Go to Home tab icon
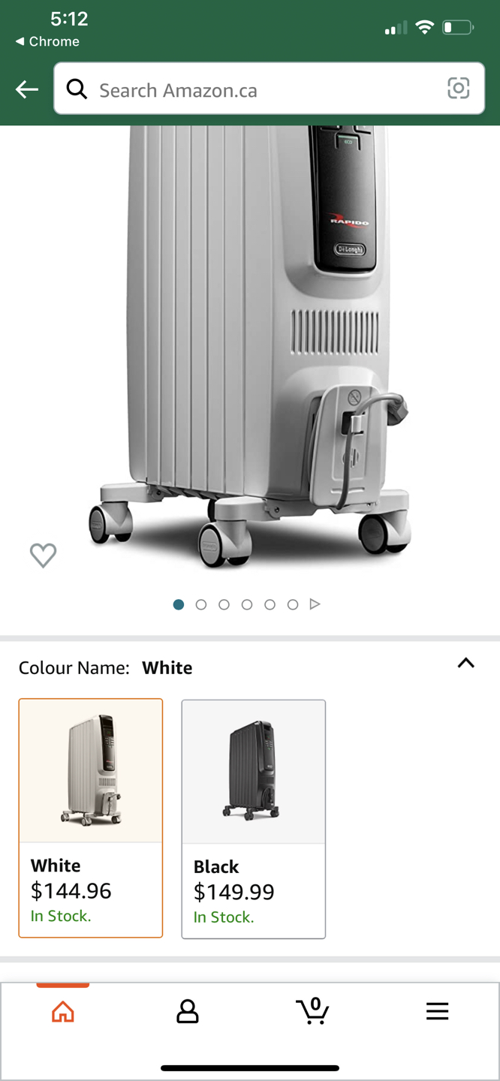The height and width of the screenshot is (1081, 500). pos(63,1012)
